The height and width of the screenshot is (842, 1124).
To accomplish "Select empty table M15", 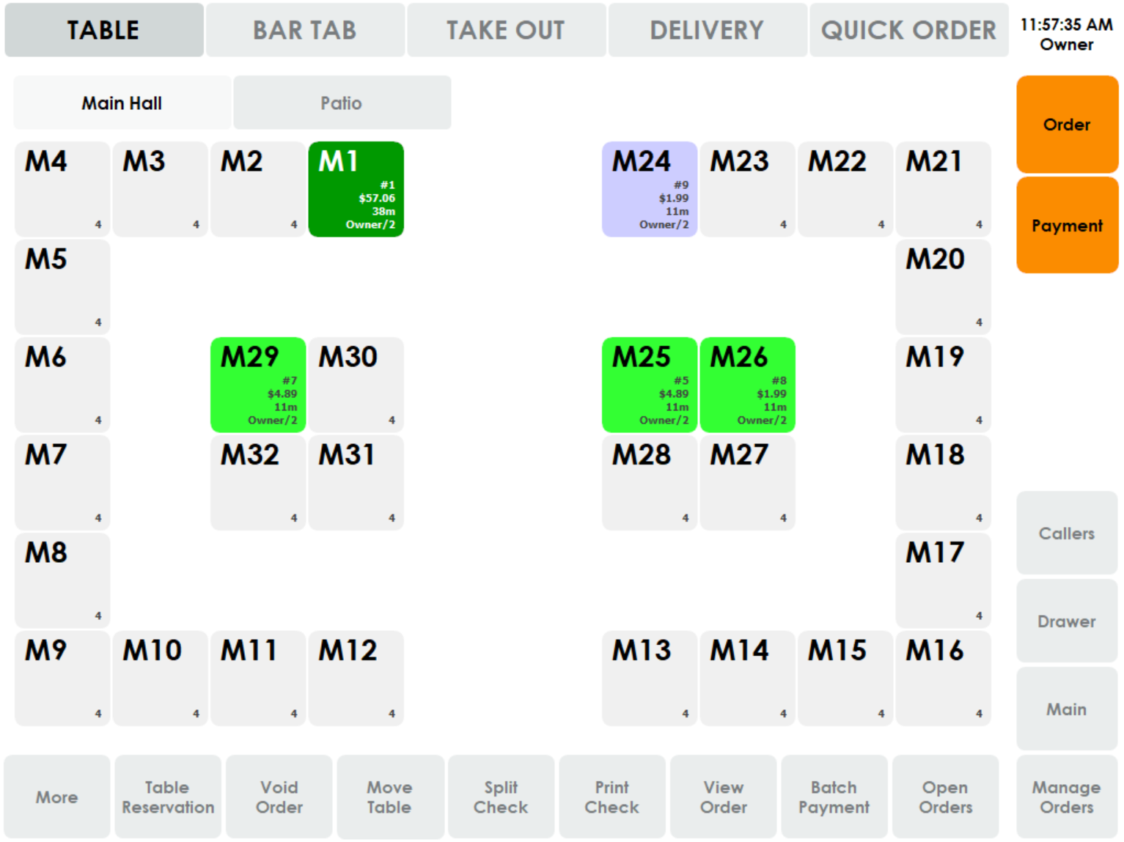I will (845, 679).
